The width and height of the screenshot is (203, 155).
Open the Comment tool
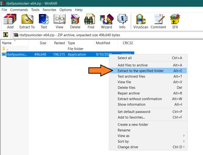(x=158, y=21)
